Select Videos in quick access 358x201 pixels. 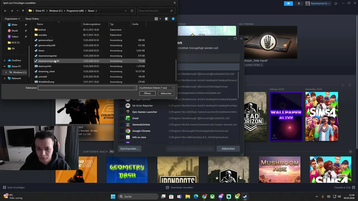[15, 37]
